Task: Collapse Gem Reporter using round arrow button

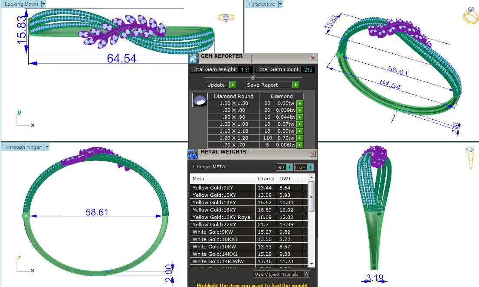Action: [253, 77]
